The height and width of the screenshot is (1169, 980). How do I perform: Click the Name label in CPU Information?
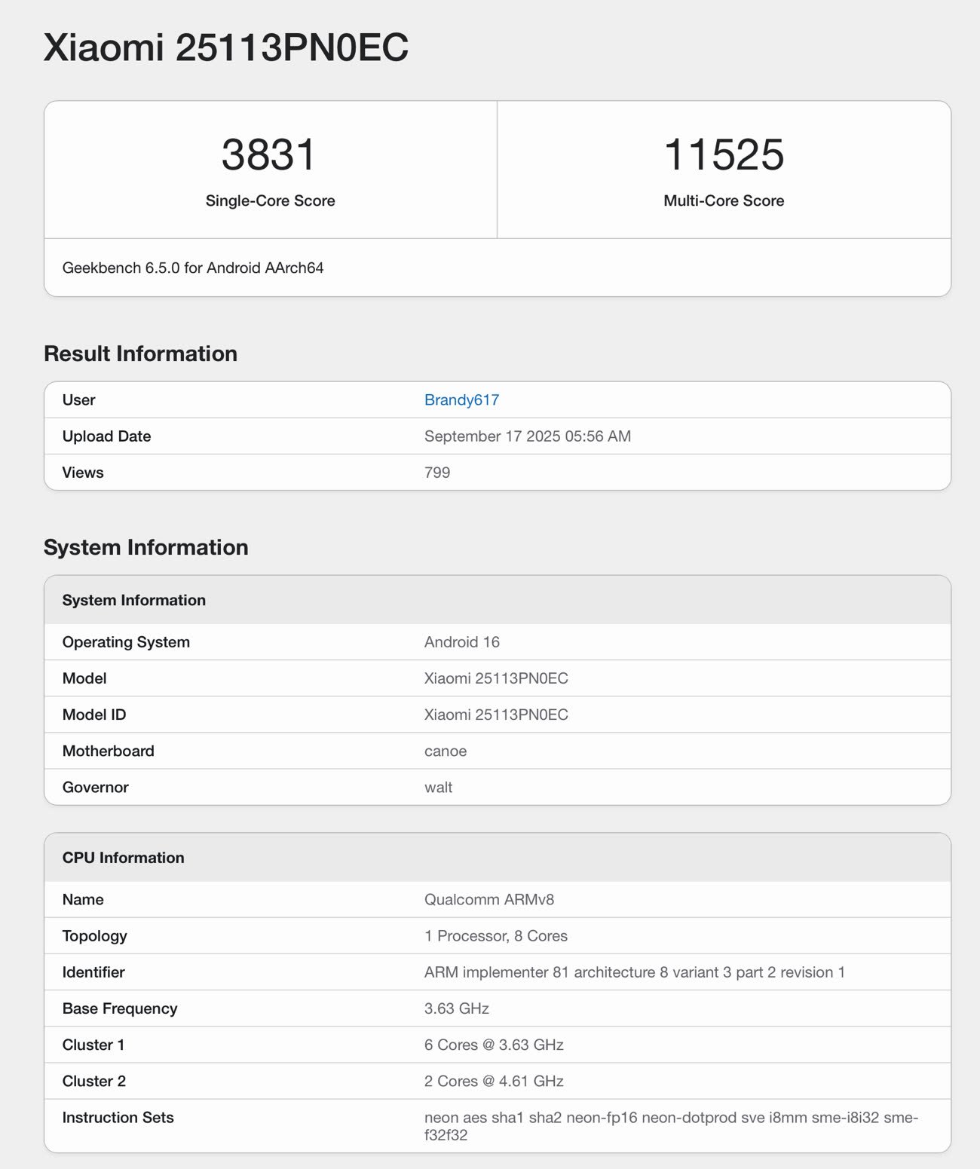[x=83, y=899]
